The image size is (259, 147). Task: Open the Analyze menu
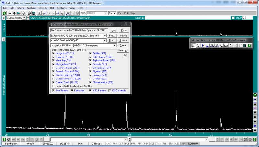[31, 8]
